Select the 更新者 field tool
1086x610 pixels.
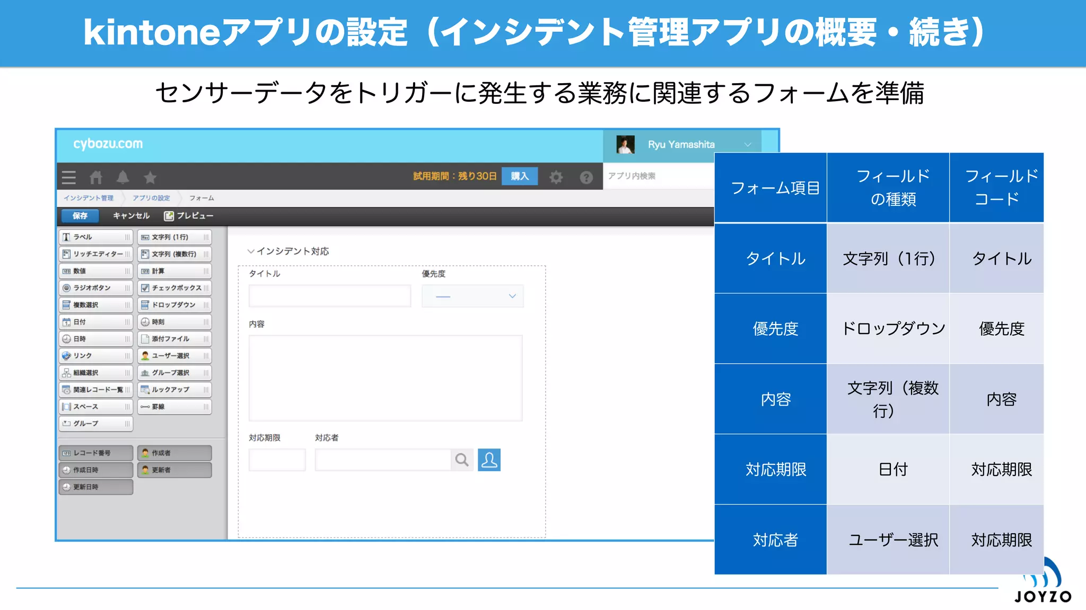coord(174,470)
